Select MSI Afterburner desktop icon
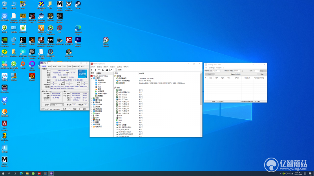 point(51,30)
